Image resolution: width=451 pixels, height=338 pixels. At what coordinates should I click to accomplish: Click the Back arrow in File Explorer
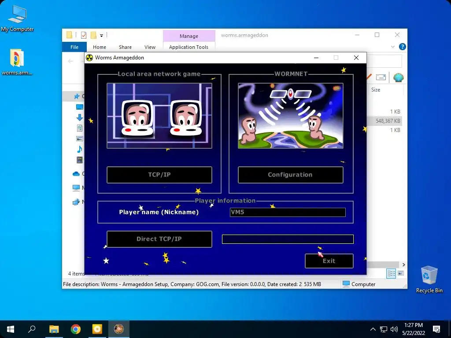(x=71, y=61)
